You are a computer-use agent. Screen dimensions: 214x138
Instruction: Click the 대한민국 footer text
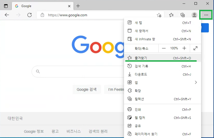tap(15, 118)
